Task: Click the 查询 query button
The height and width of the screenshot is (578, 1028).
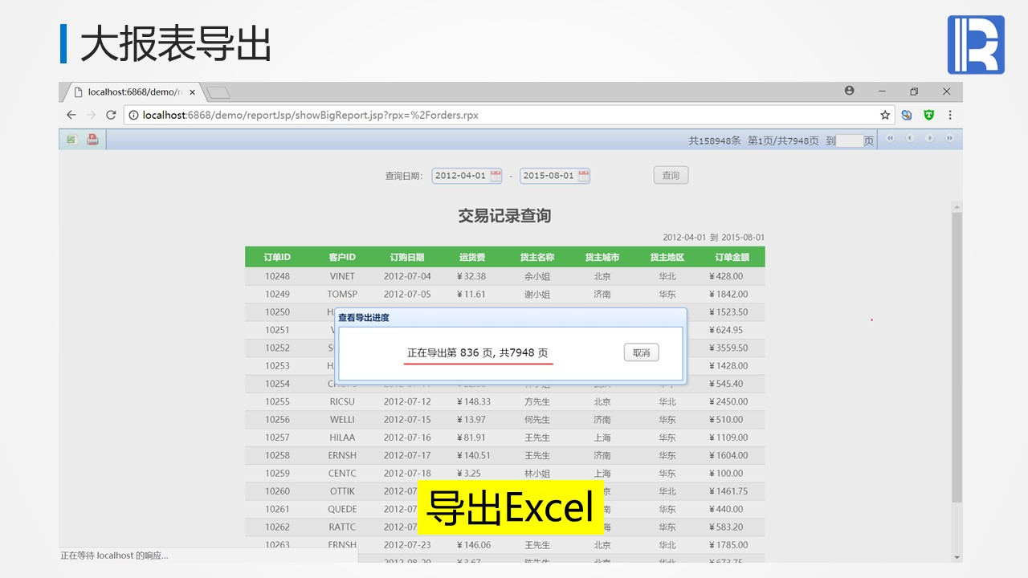Action: click(x=671, y=175)
